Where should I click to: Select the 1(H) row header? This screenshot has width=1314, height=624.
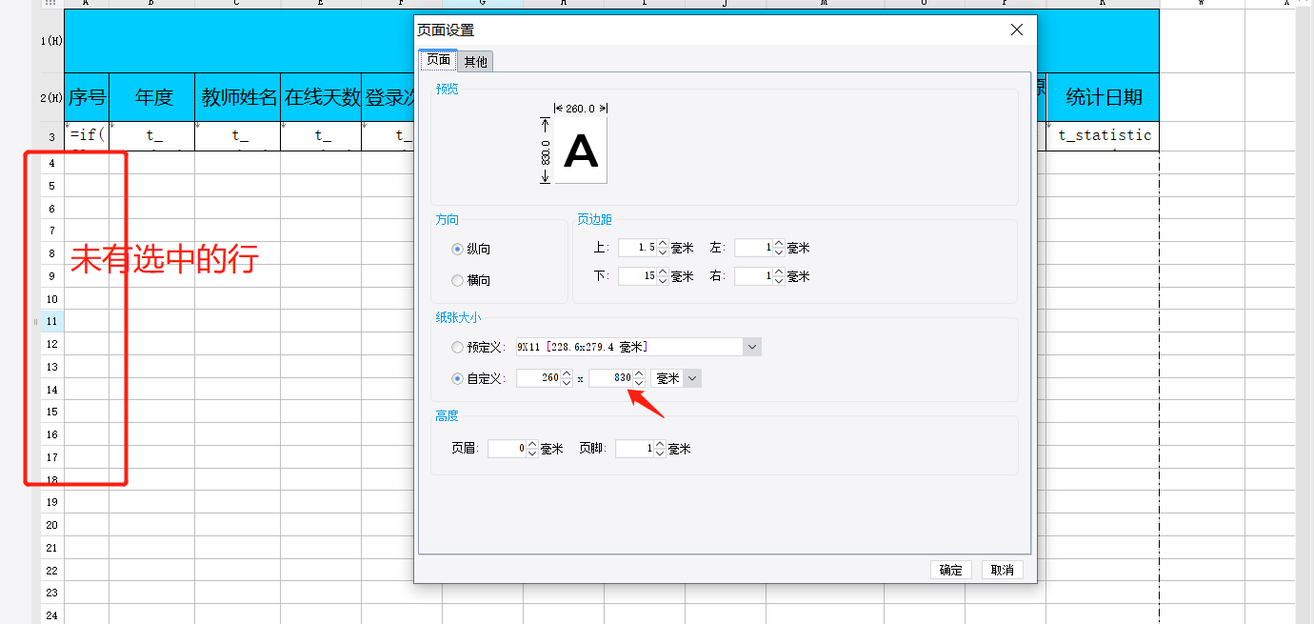(x=51, y=41)
